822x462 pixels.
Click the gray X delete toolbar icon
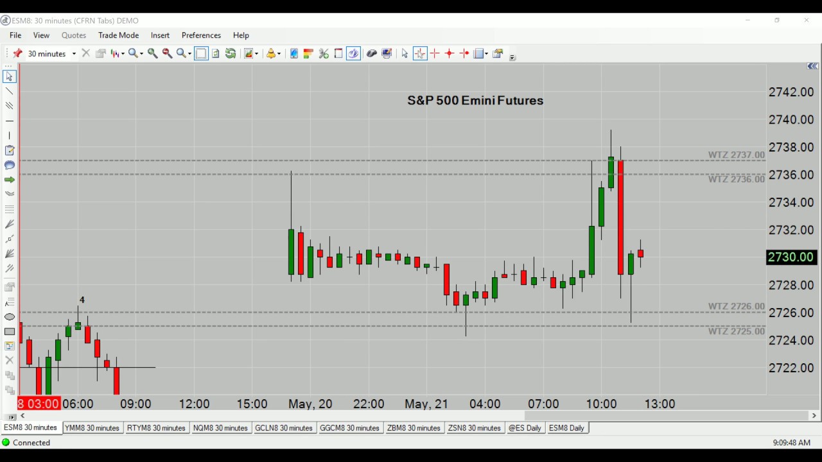[86, 53]
